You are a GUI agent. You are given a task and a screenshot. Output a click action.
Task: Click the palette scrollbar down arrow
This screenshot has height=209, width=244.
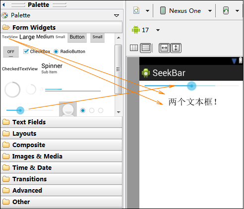tap(119, 112)
